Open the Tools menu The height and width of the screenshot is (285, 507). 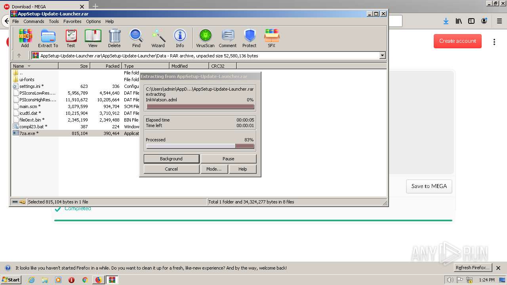pos(54,21)
